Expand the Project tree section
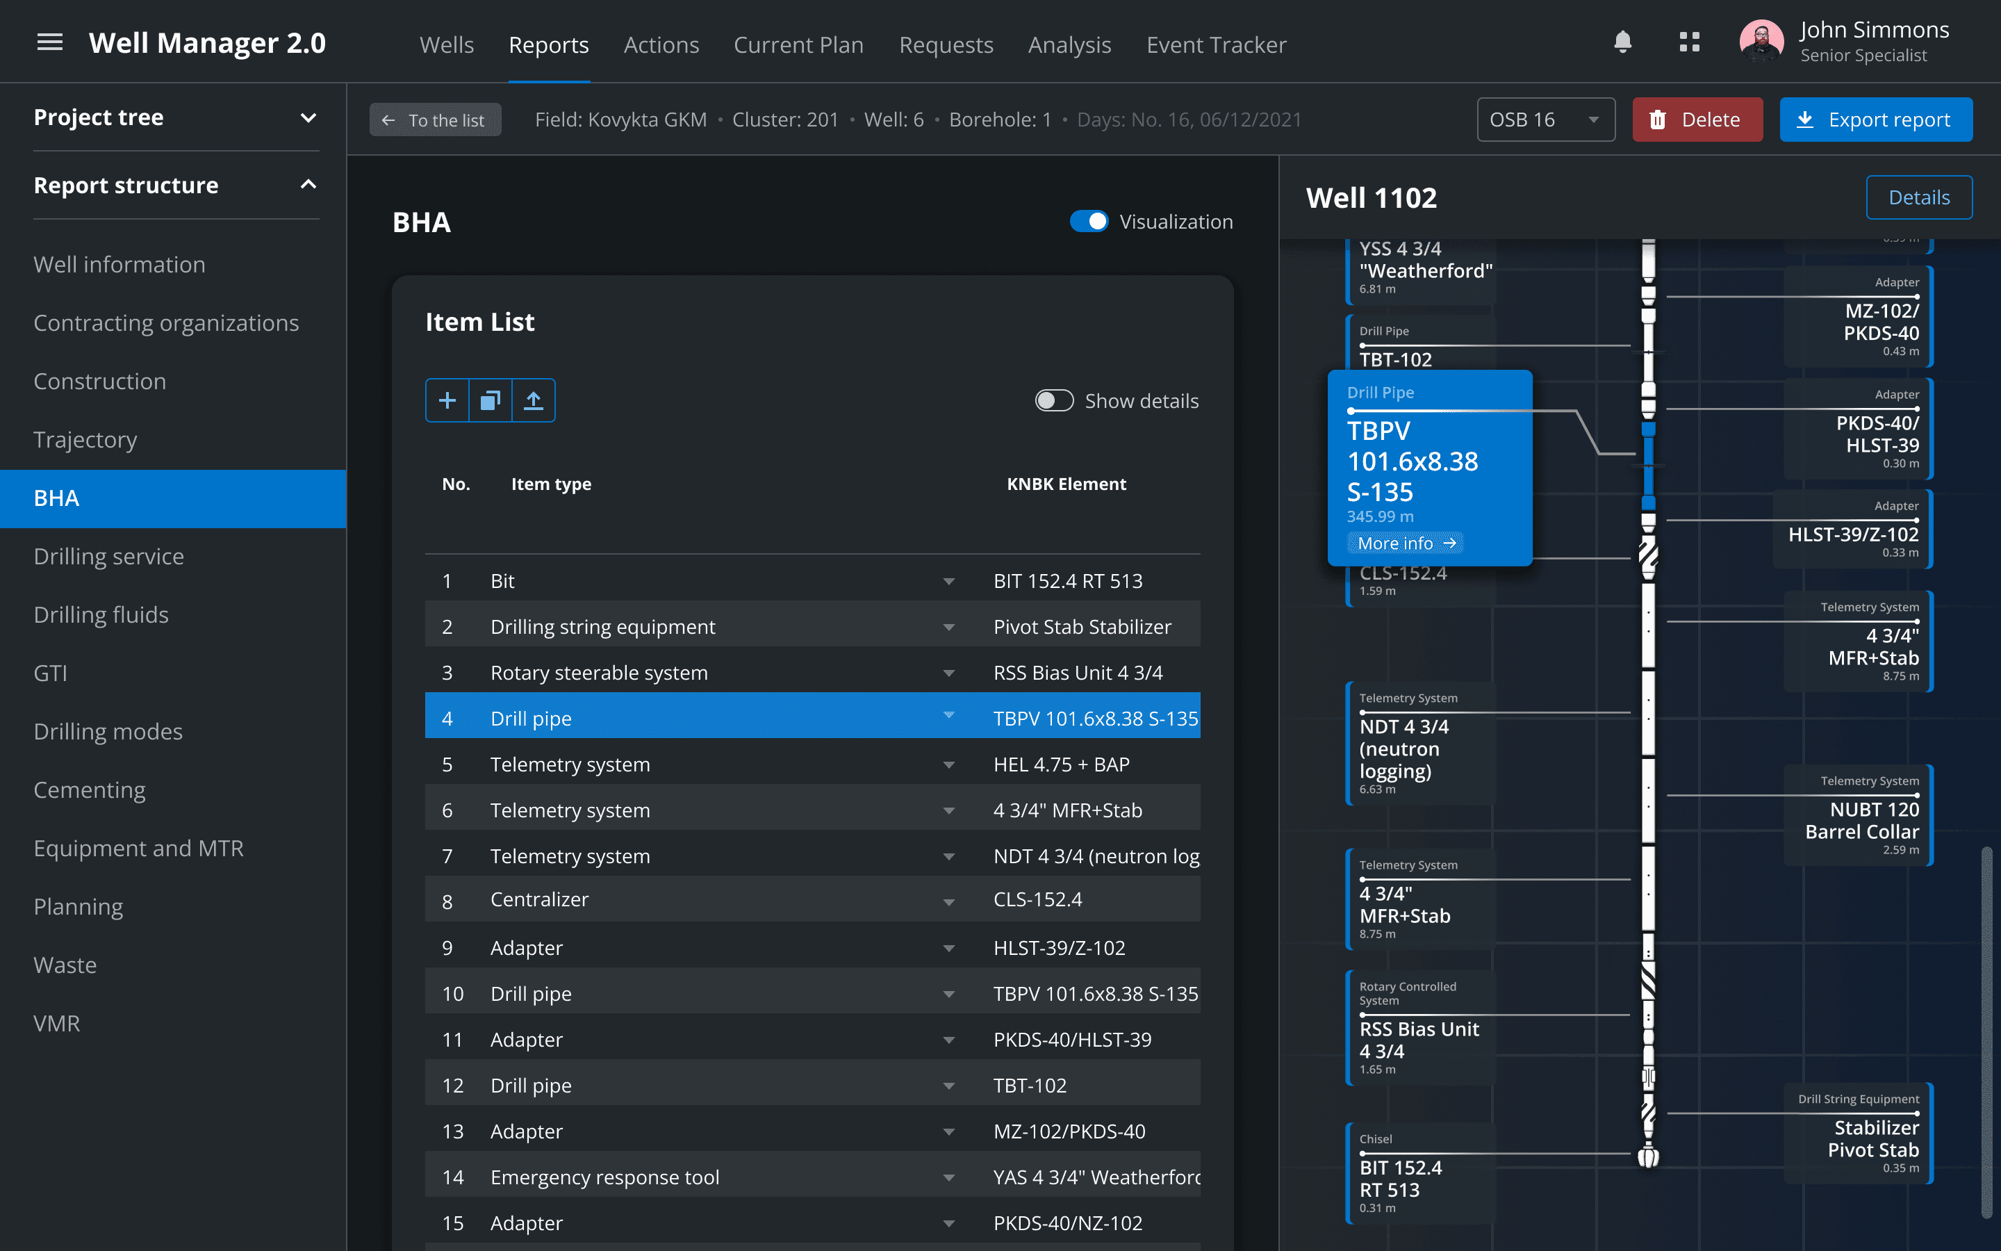 (308, 117)
